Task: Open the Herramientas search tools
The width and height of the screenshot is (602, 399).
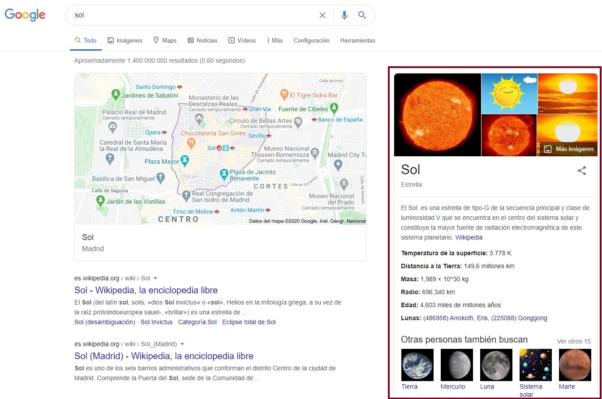Action: click(x=357, y=40)
